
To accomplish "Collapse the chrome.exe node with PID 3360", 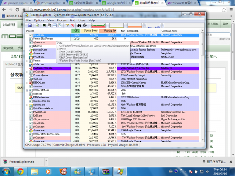I will 27,131.
